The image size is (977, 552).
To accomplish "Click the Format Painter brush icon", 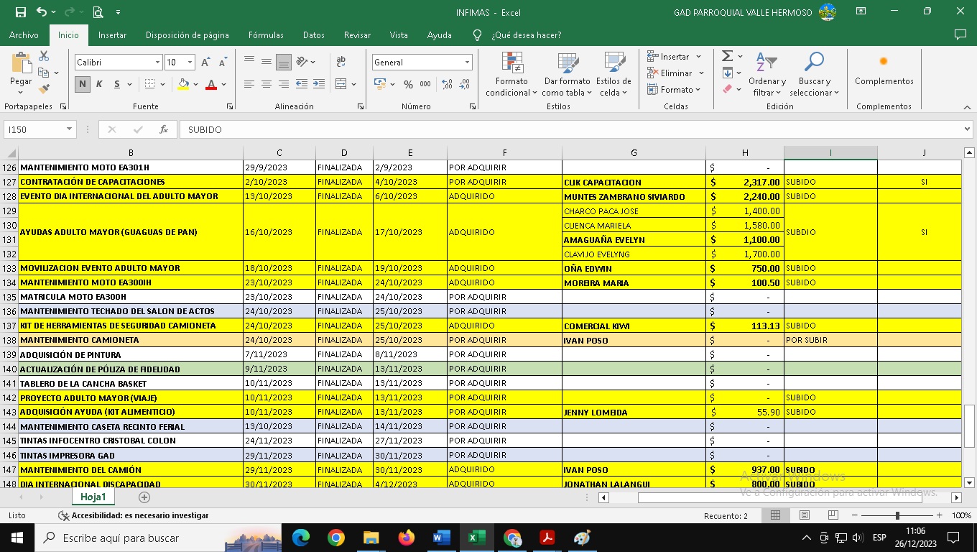I will click(44, 89).
